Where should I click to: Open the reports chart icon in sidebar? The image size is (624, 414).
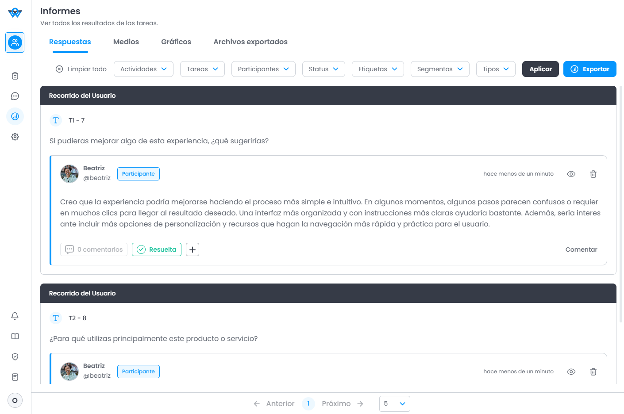click(15, 116)
